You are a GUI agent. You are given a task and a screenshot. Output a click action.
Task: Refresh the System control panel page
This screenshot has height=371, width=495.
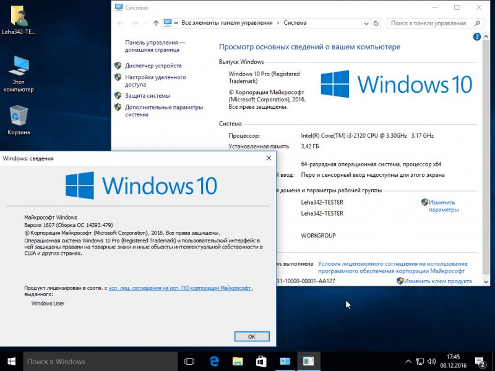(x=376, y=23)
